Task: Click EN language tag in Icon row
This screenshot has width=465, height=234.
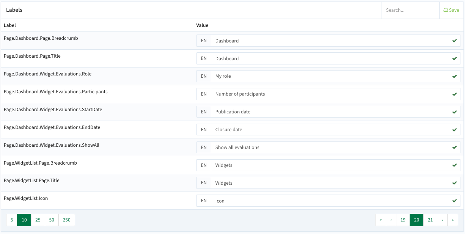Action: (x=204, y=201)
